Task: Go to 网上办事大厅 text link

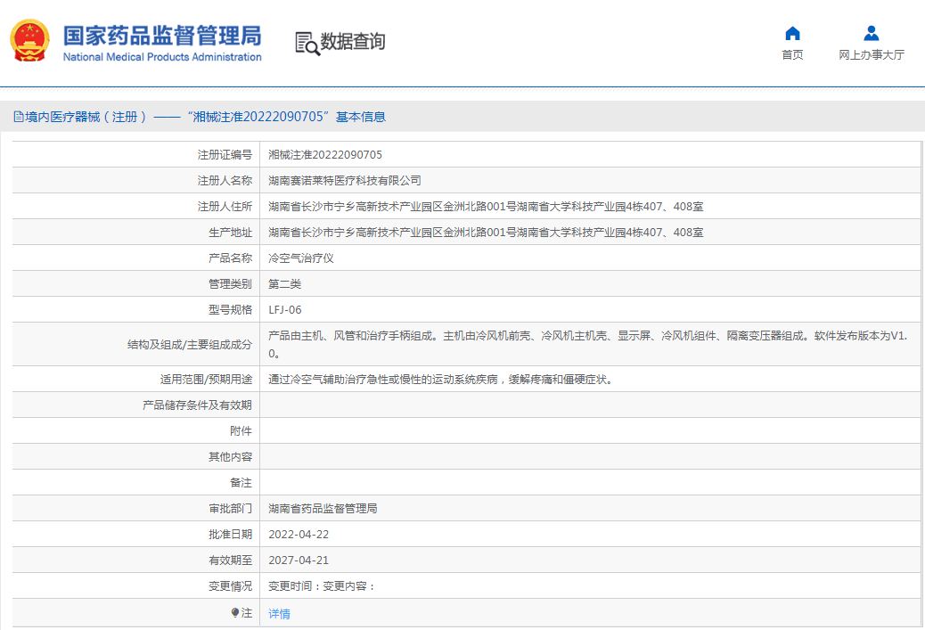Action: pyautogui.click(x=871, y=55)
